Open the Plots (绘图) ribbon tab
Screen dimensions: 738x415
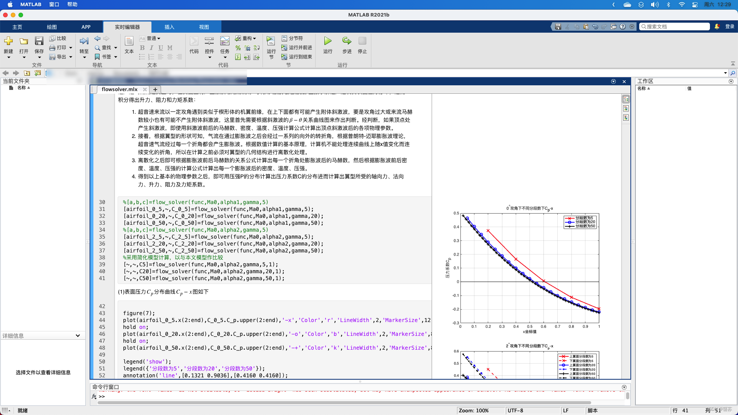(52, 27)
